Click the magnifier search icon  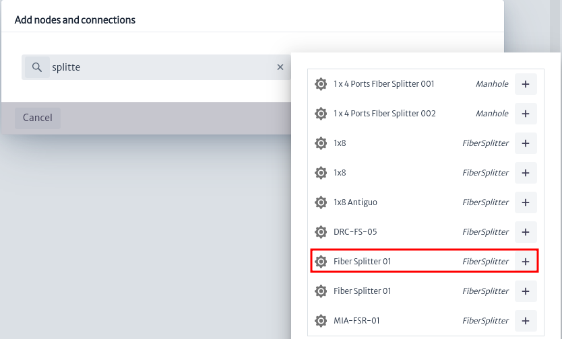(37, 67)
